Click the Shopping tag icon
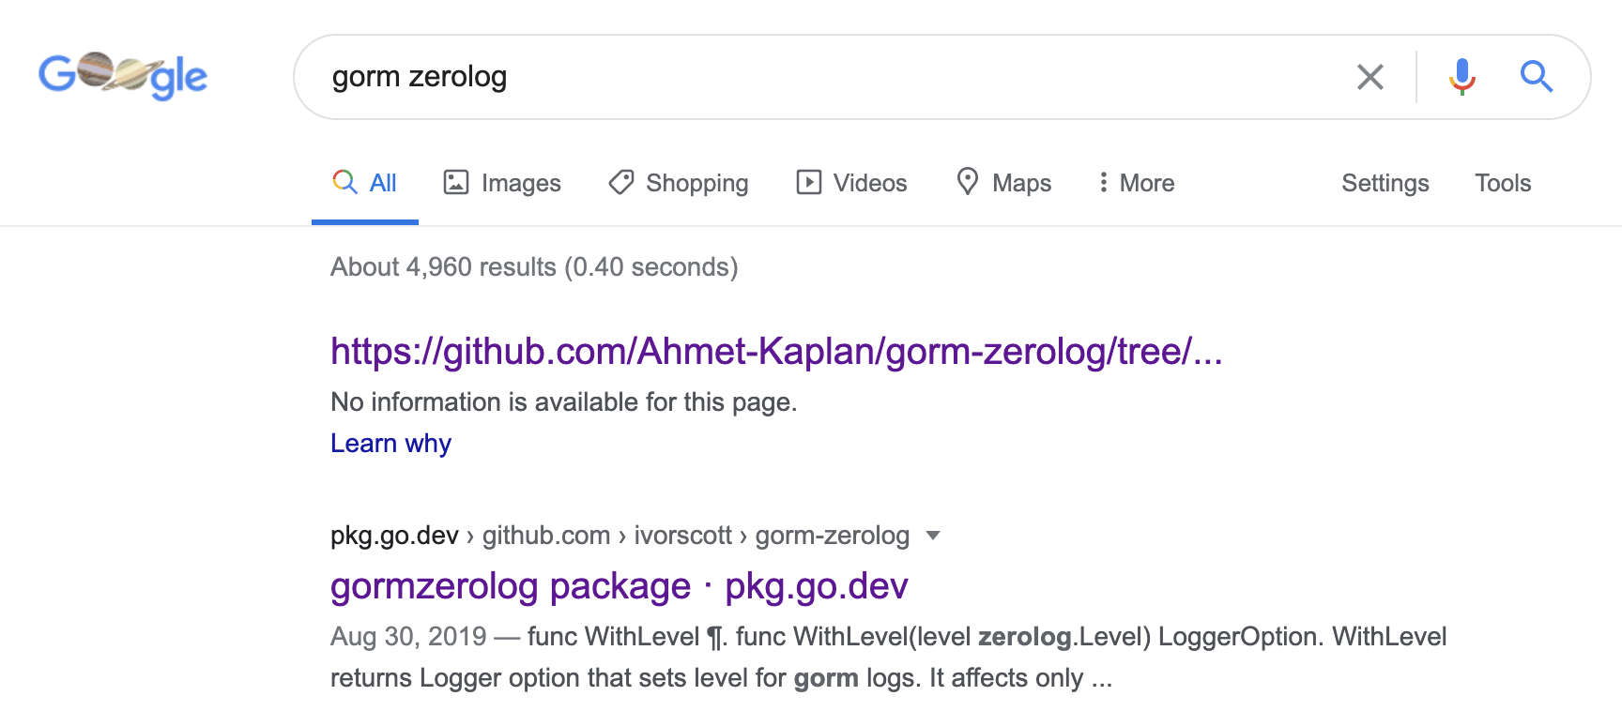 tap(620, 182)
